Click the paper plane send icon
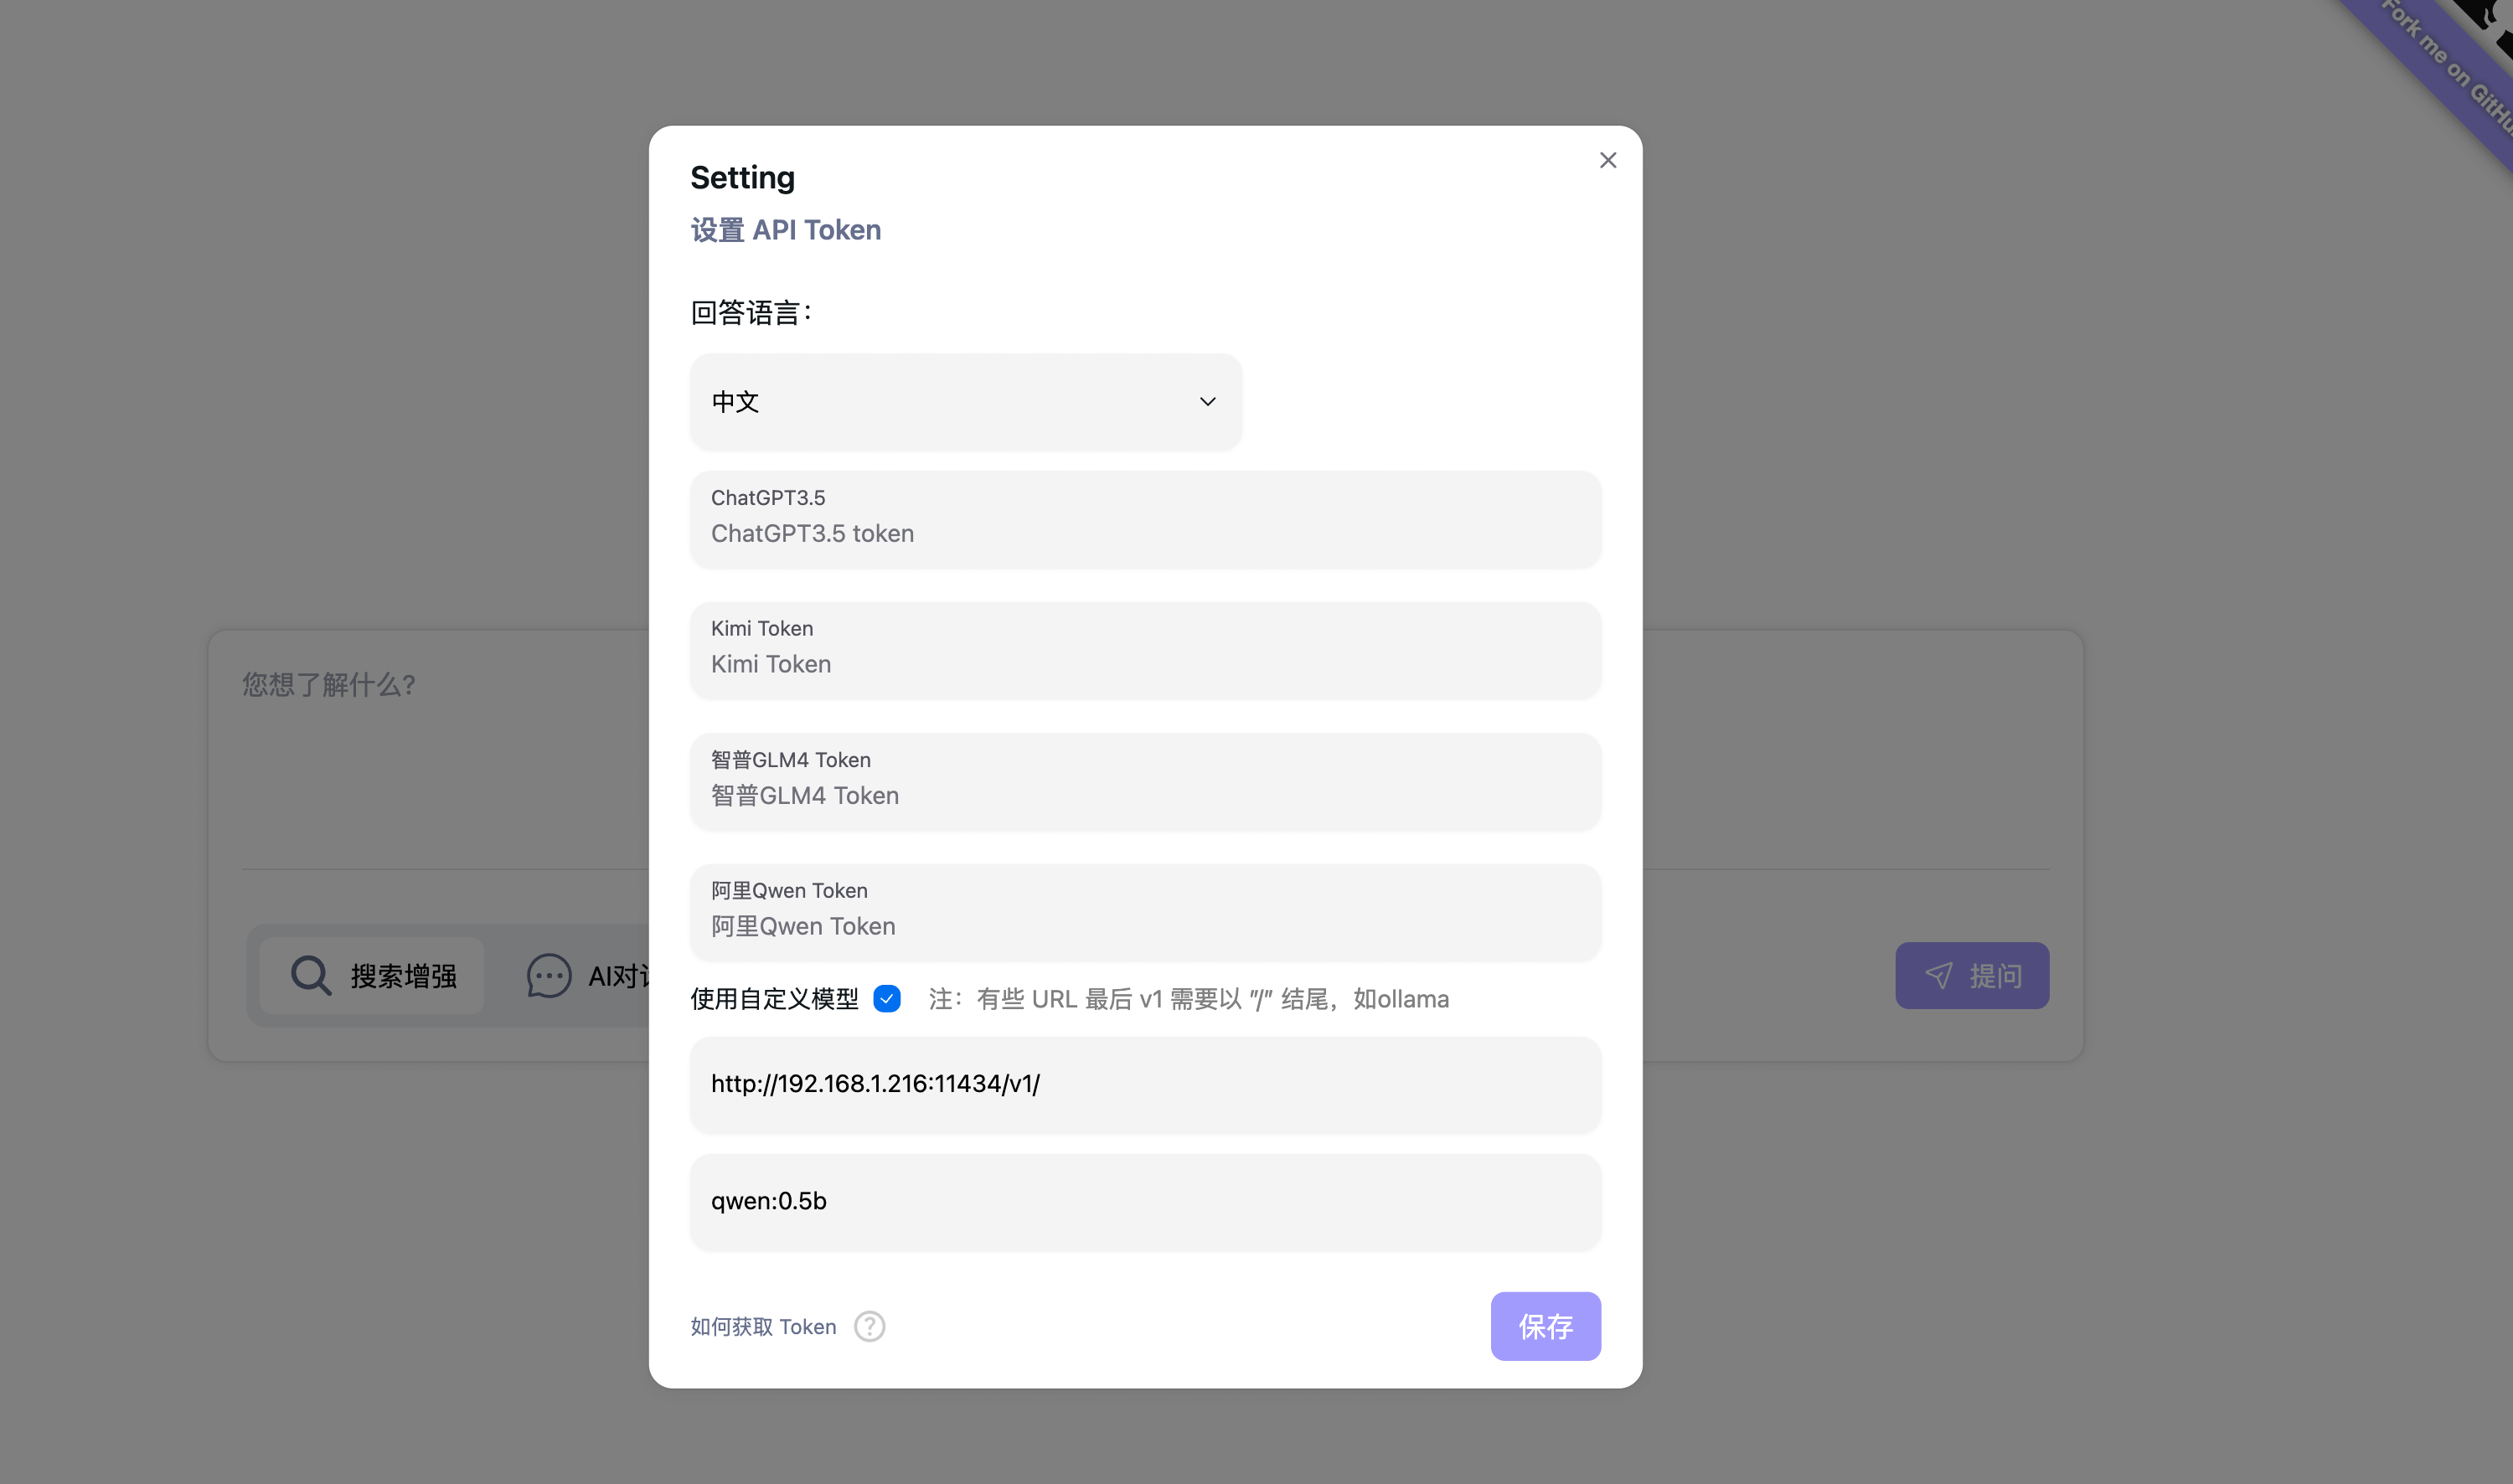The height and width of the screenshot is (1484, 2513). pyautogui.click(x=1938, y=975)
